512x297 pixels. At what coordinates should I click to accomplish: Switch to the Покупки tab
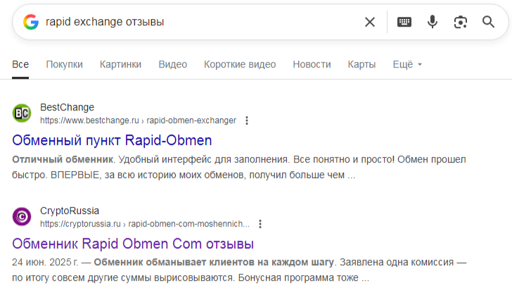coord(64,64)
